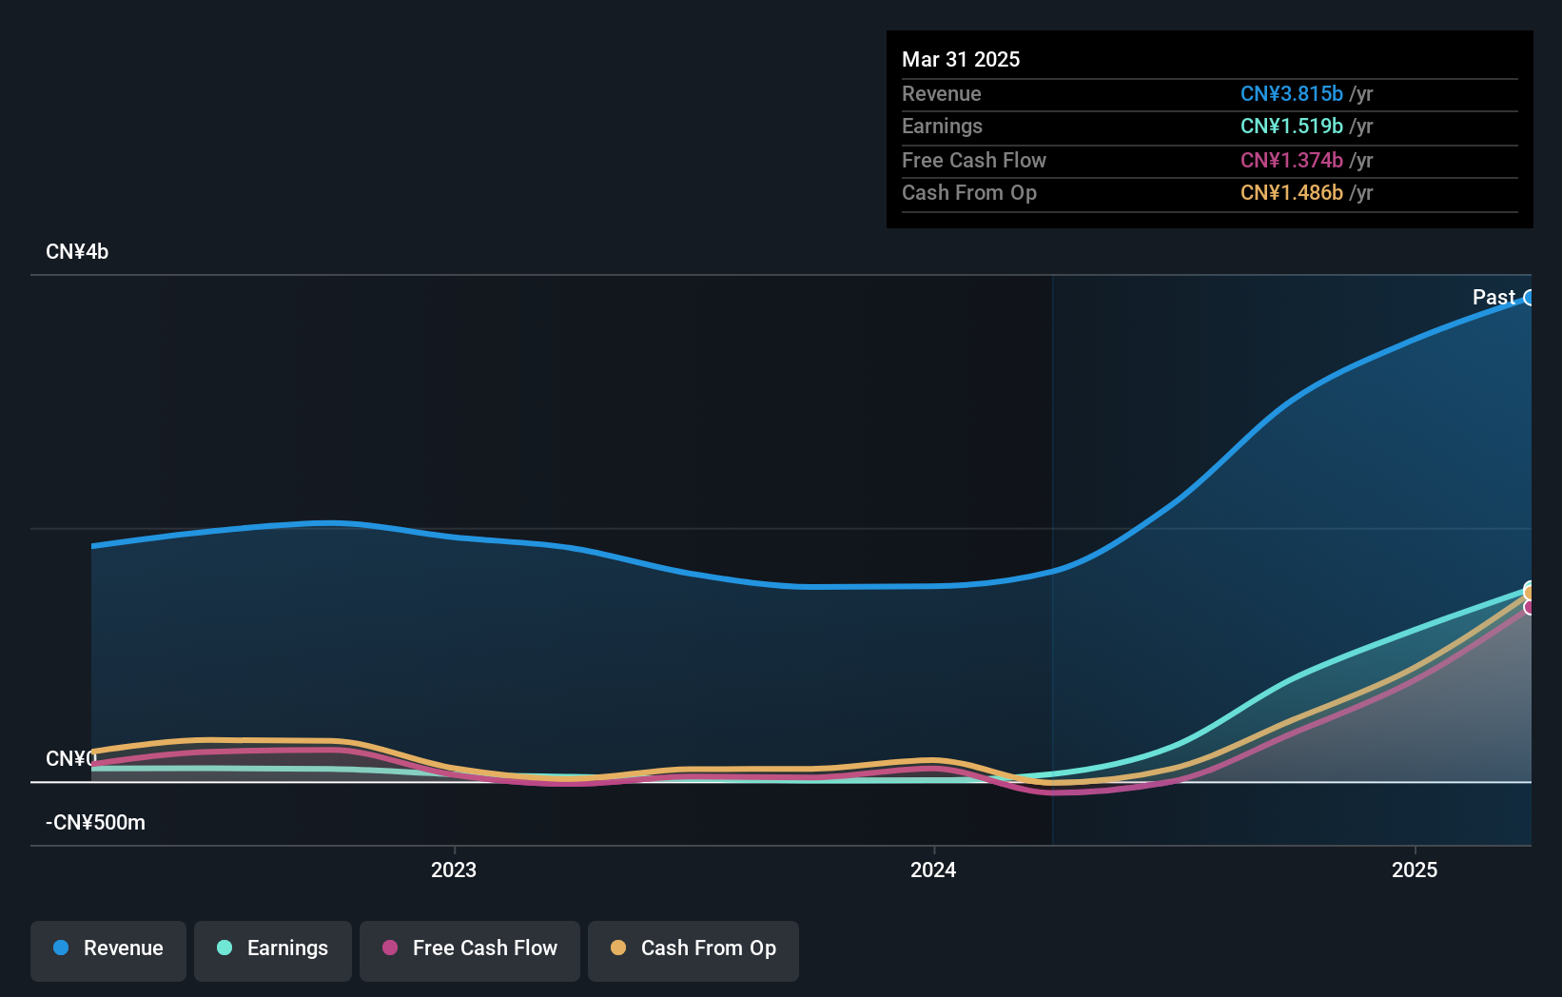Toggle the Revenue legend button
The height and width of the screenshot is (997, 1562).
[x=108, y=950]
